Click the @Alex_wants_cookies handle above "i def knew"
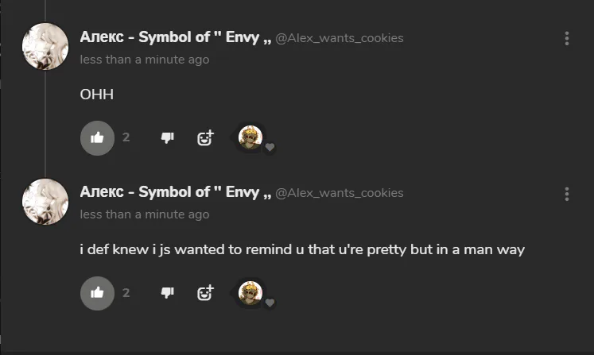 pyautogui.click(x=340, y=193)
